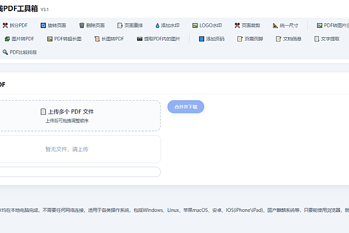Choose 提取PDF内的图片 extraction tool
Screen dimensions: 349x233
coord(158,39)
